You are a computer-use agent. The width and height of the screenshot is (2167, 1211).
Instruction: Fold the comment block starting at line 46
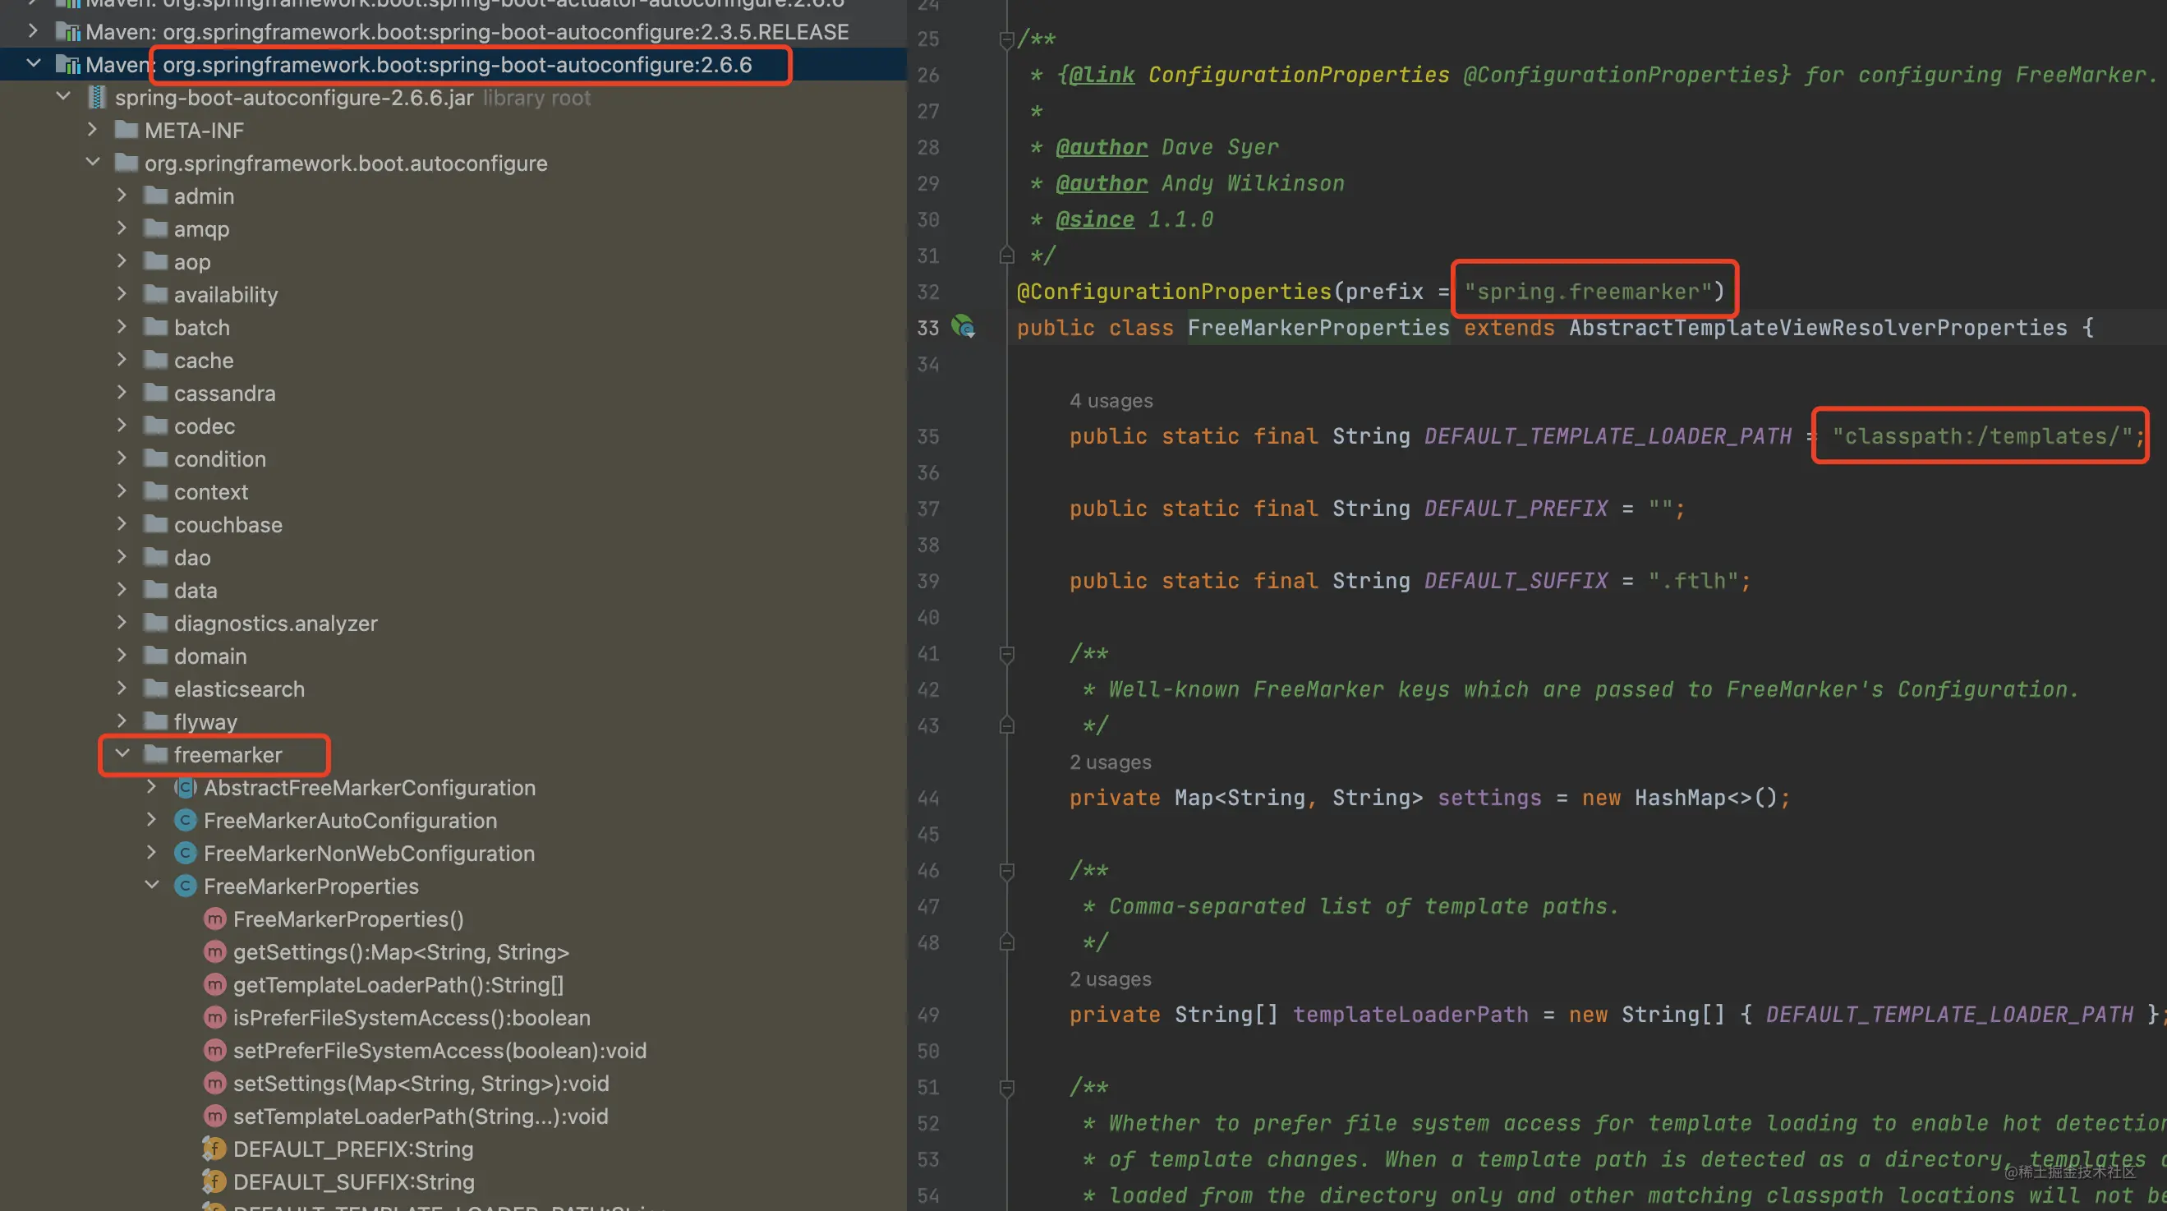pyautogui.click(x=1006, y=870)
